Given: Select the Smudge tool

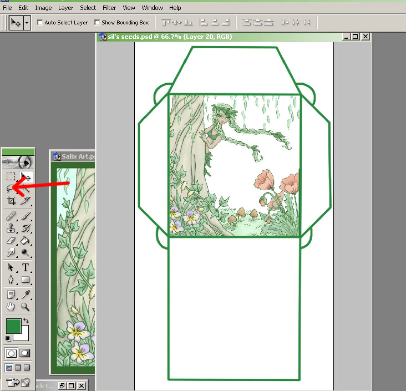Looking at the screenshot, I should coord(11,252).
